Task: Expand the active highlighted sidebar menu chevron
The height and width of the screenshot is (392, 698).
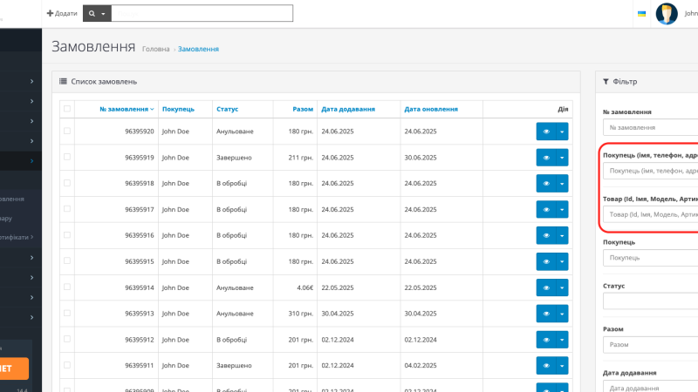Action: pos(31,161)
